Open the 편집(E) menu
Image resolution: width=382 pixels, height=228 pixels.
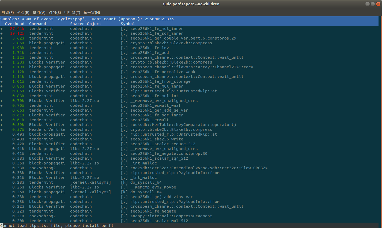(23, 12)
